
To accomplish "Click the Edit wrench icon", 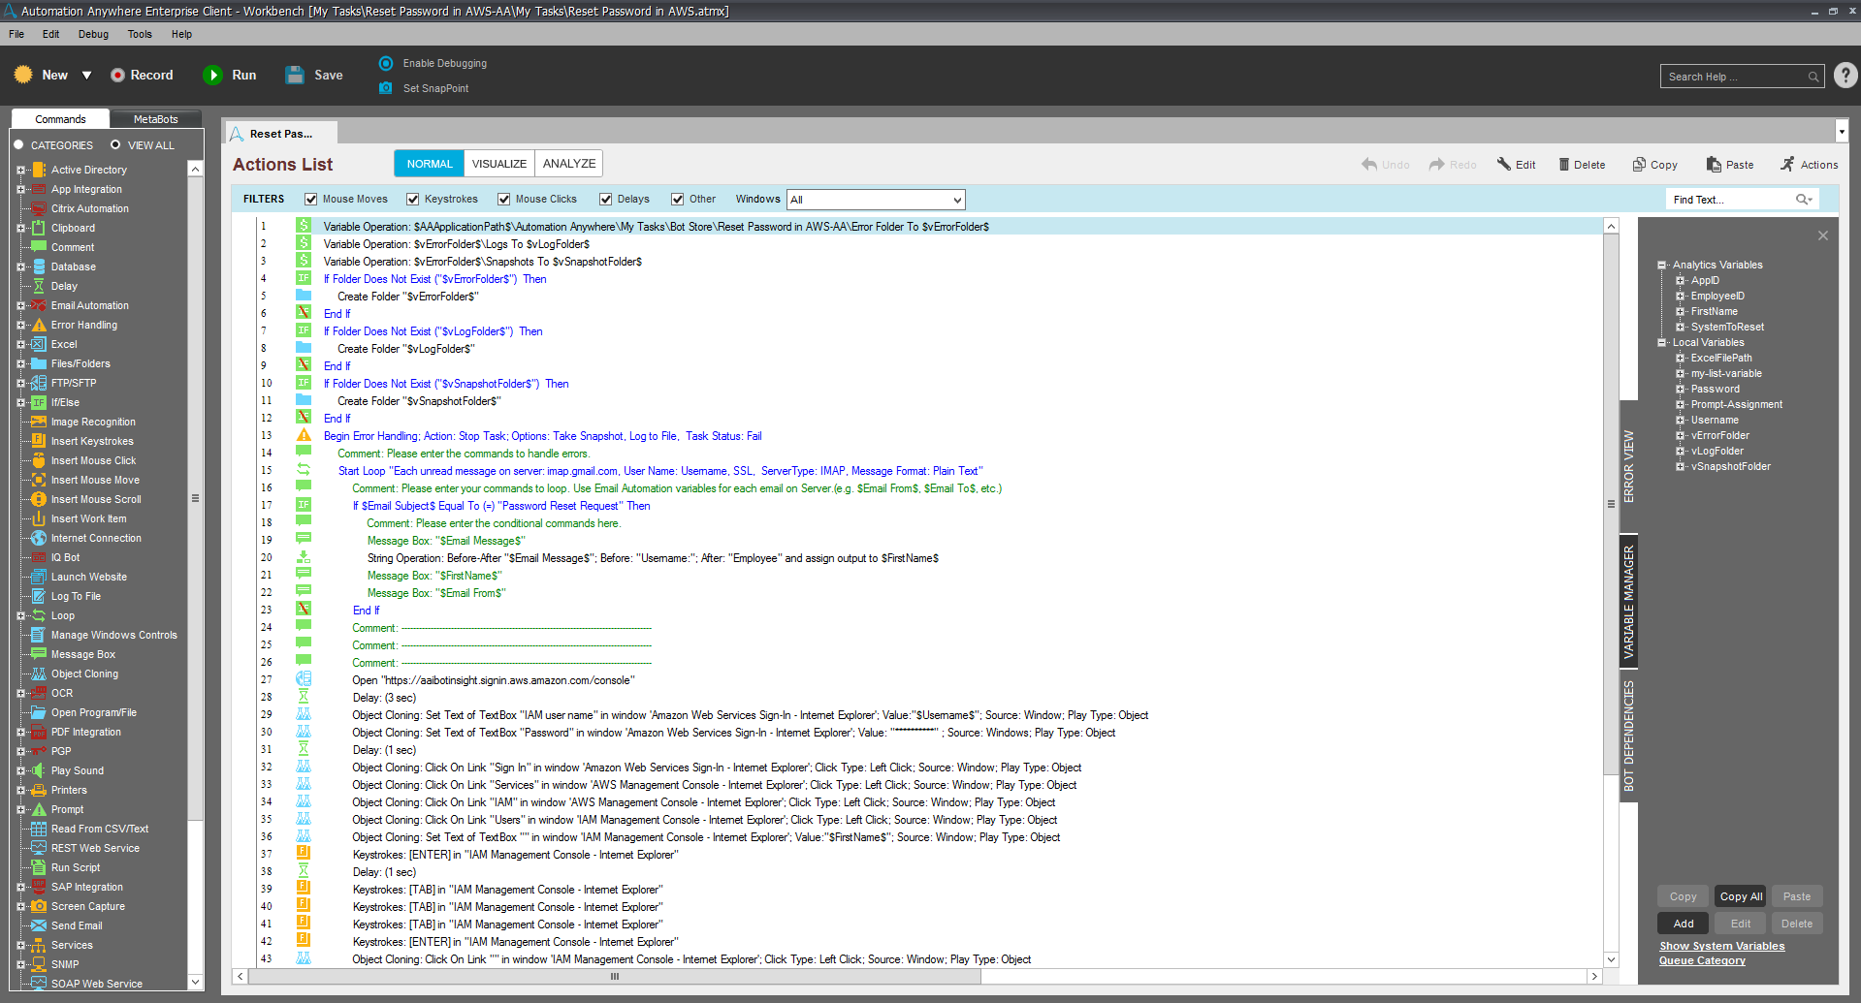I will (x=1504, y=165).
